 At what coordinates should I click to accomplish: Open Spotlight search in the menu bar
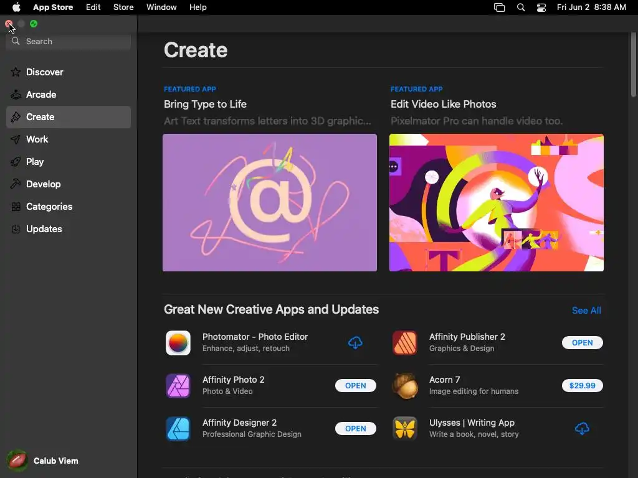(x=521, y=7)
